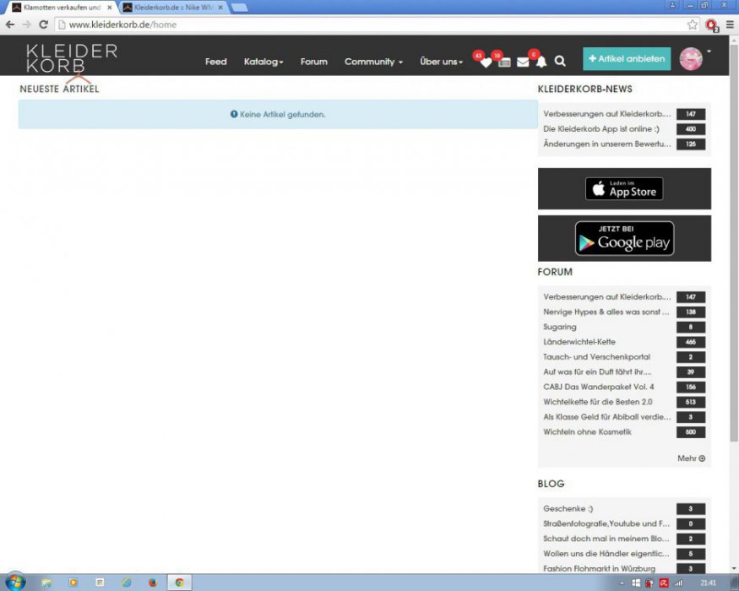
Task: Open Windows Start menu
Action: click(x=15, y=582)
